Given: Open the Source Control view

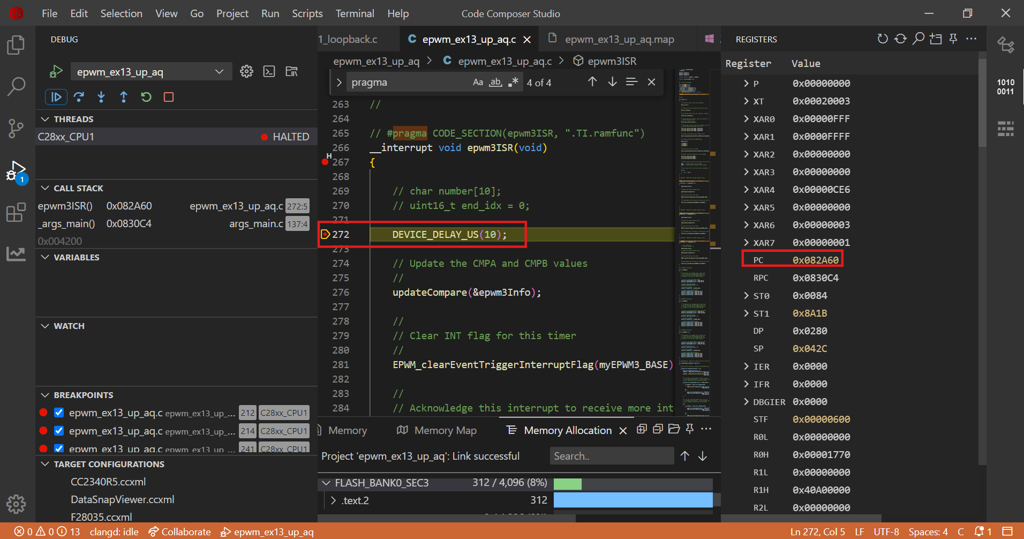Looking at the screenshot, I should pyautogui.click(x=16, y=128).
